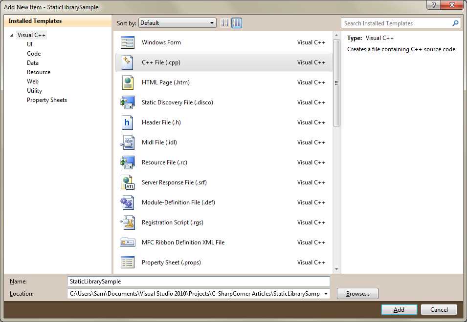Select the 'HTML Page (.htm)' template name
This screenshot has height=322, width=467.
(x=166, y=82)
